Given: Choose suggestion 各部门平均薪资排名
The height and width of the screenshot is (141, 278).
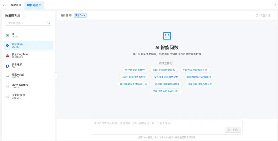Looking at the screenshot, I should click(x=164, y=70).
